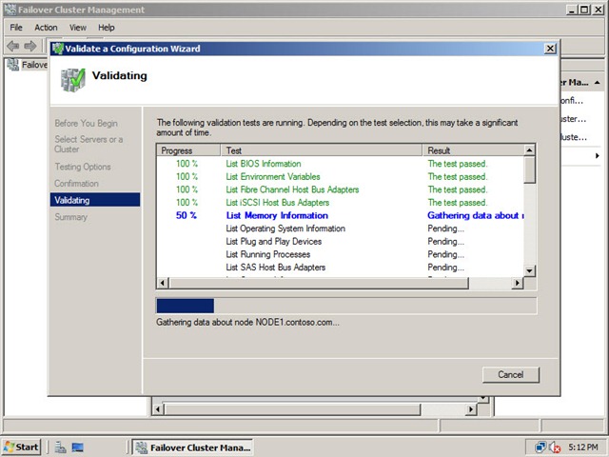Click main window bottom scroll right arrow
Image resolution: width=609 pixels, height=457 pixels.
pos(471,409)
